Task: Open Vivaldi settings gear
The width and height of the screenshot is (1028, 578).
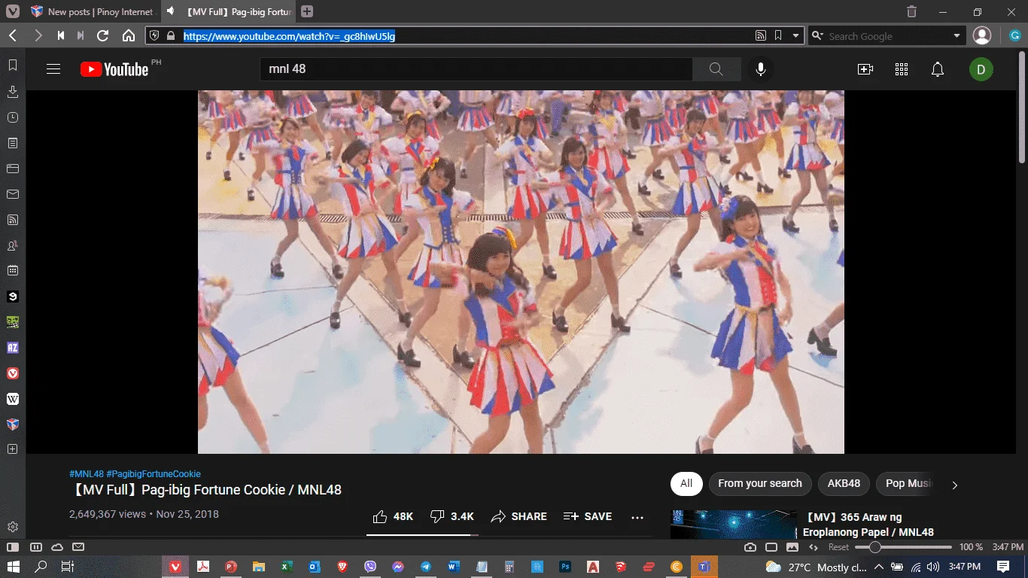Action: click(13, 527)
